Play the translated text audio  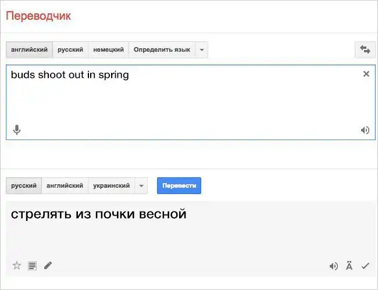click(333, 266)
